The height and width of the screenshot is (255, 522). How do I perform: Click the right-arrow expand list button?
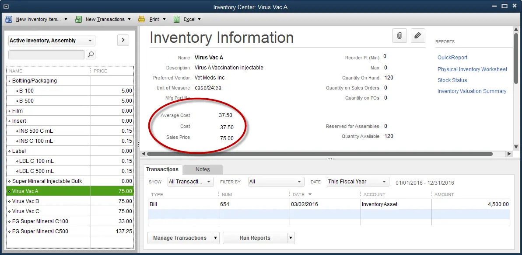point(123,40)
